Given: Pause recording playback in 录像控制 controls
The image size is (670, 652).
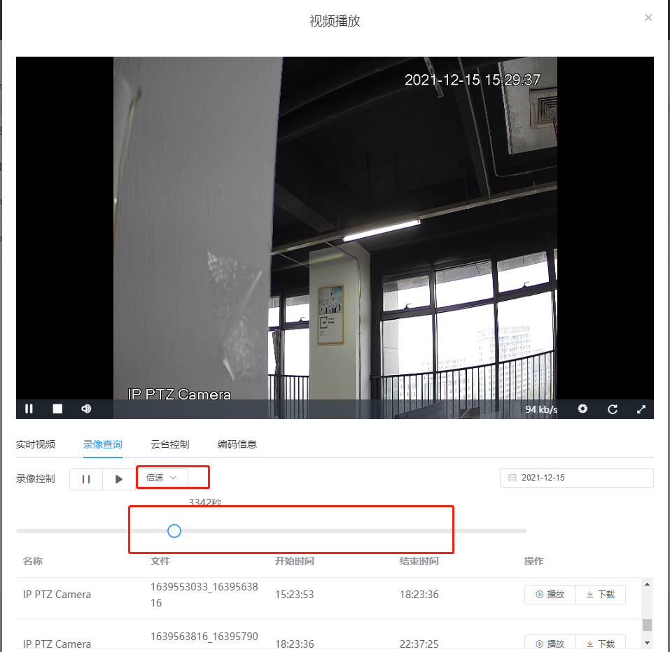Looking at the screenshot, I should pos(85,479).
